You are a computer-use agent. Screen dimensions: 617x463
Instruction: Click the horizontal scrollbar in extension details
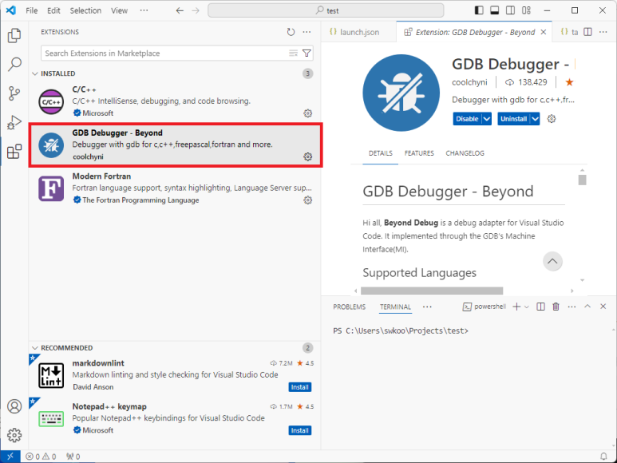click(x=432, y=291)
